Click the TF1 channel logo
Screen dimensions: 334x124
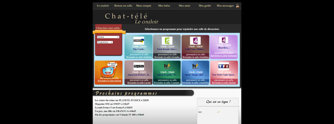click(x=223, y=66)
